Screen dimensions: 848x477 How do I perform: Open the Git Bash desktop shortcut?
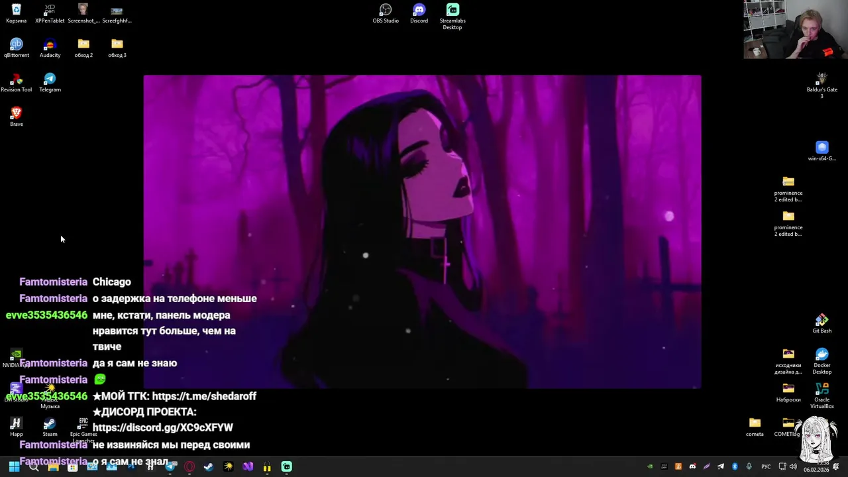[x=821, y=323]
